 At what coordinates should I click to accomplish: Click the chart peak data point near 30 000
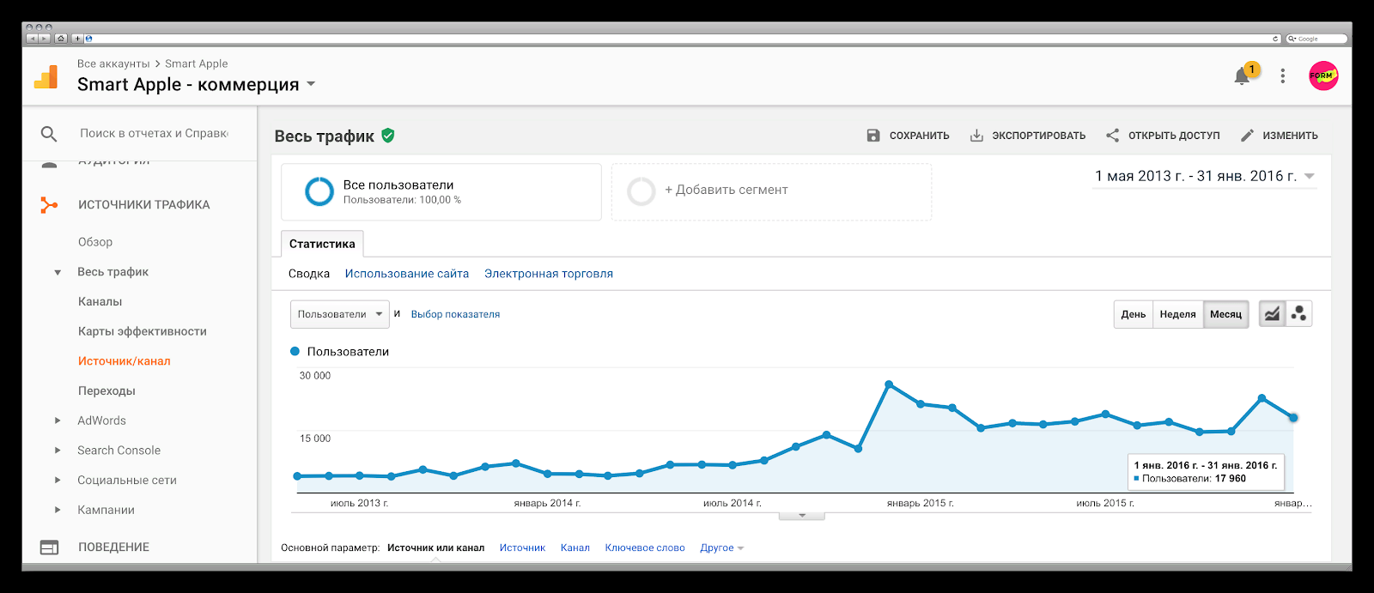pos(889,384)
